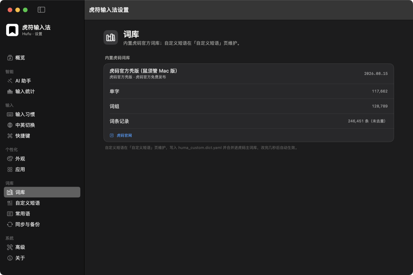The height and width of the screenshot is (275, 413).
Task: Click the 输入习惯 keyboard icon
Action: pyautogui.click(x=10, y=114)
